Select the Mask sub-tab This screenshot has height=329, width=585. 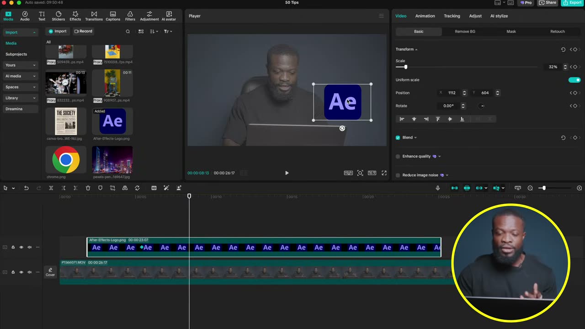pyautogui.click(x=511, y=32)
